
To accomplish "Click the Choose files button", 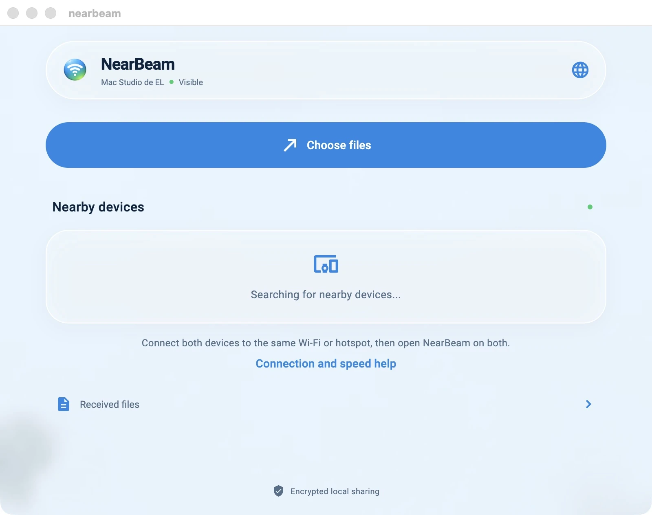I will (x=326, y=145).
